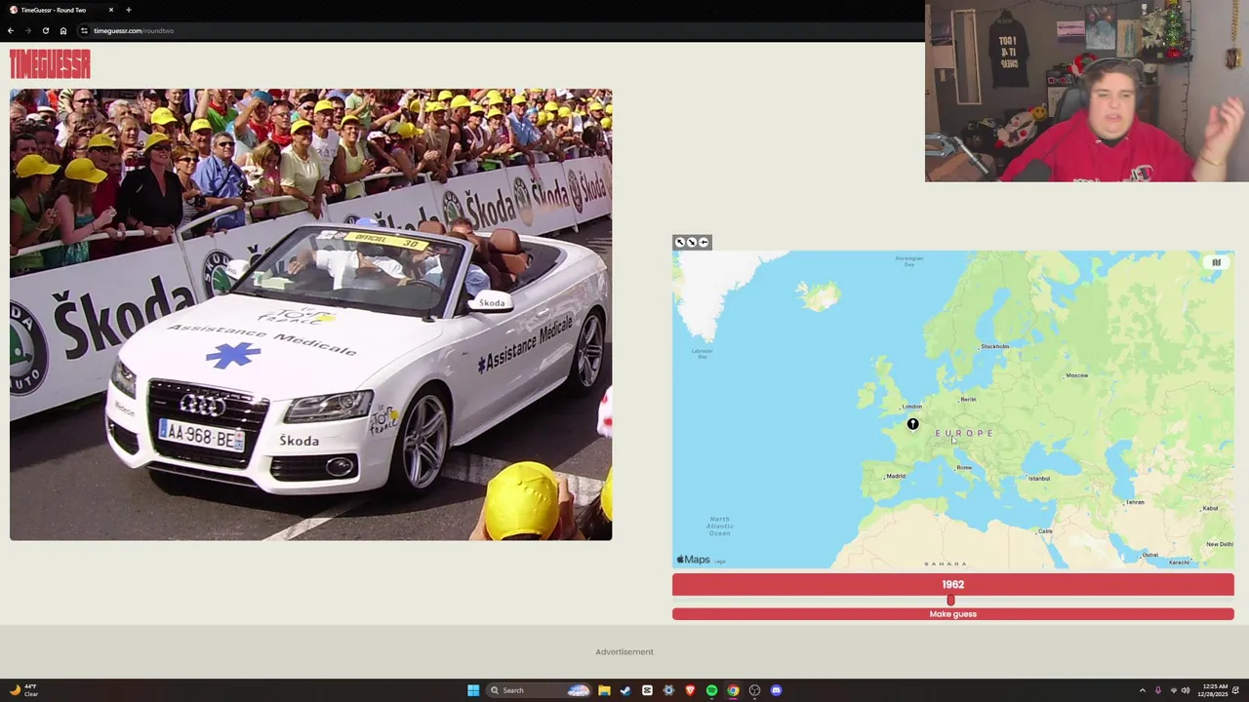The height and width of the screenshot is (702, 1249).
Task: Open OBS Studio from the taskbar
Action: click(754, 690)
